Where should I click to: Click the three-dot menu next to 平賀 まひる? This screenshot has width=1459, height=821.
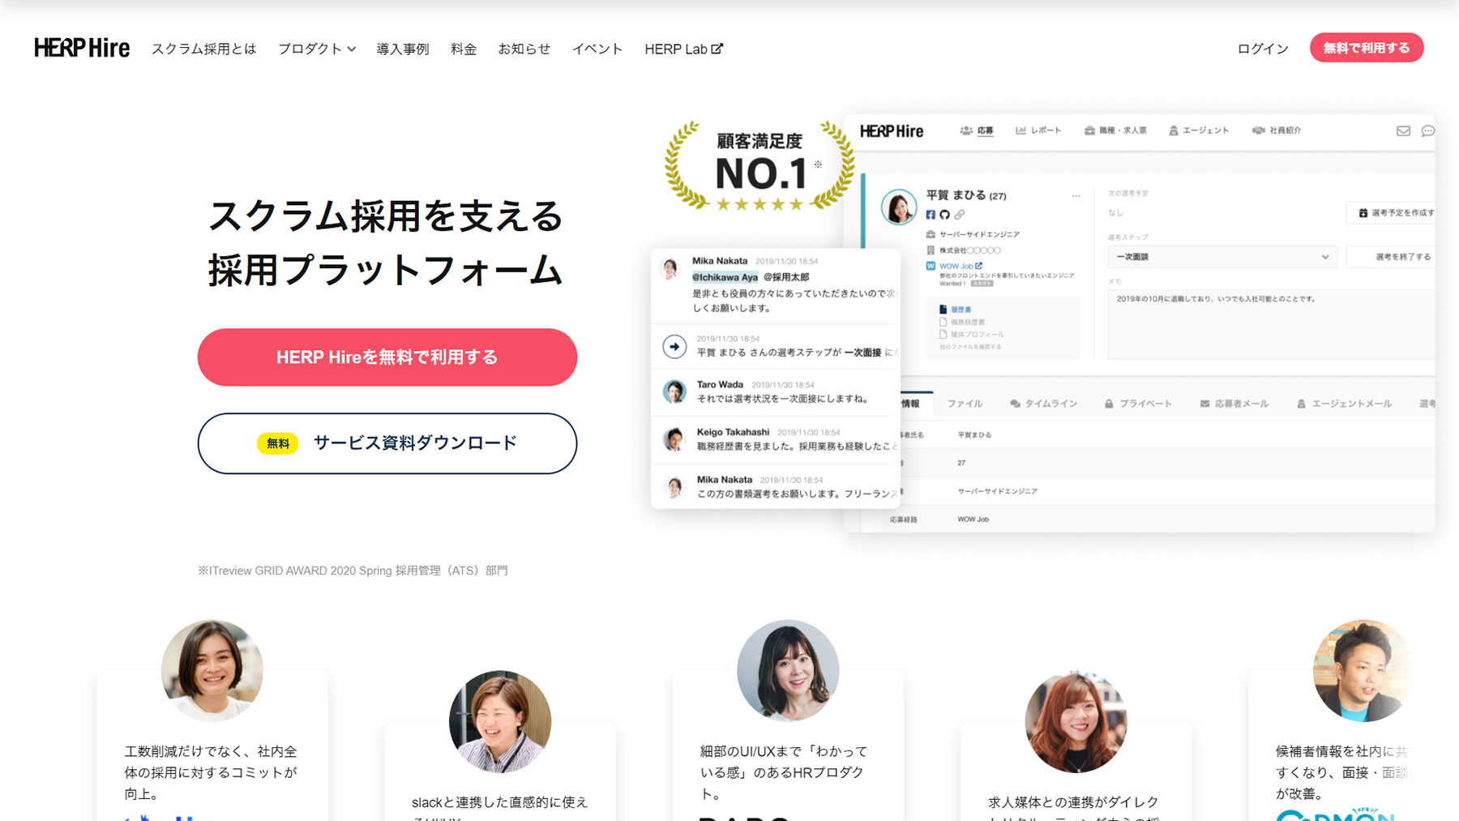(x=1076, y=196)
